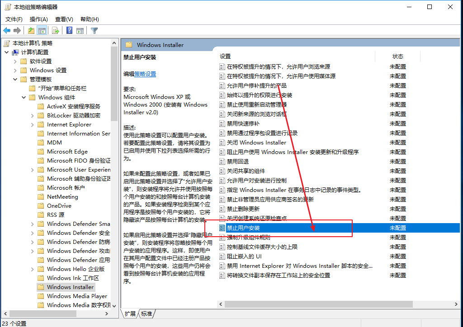This screenshot has width=463, height=327.
Task: Click the 策略设置 edit link
Action: point(145,74)
